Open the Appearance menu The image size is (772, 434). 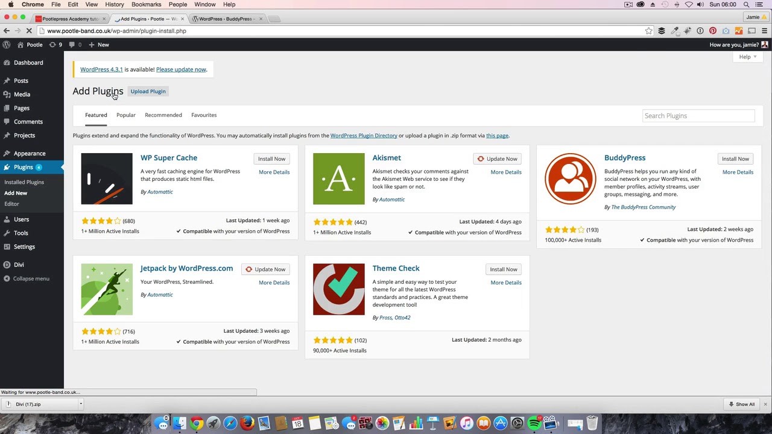(x=30, y=154)
